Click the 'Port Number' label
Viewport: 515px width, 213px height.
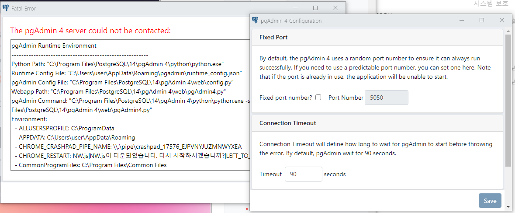click(x=346, y=98)
